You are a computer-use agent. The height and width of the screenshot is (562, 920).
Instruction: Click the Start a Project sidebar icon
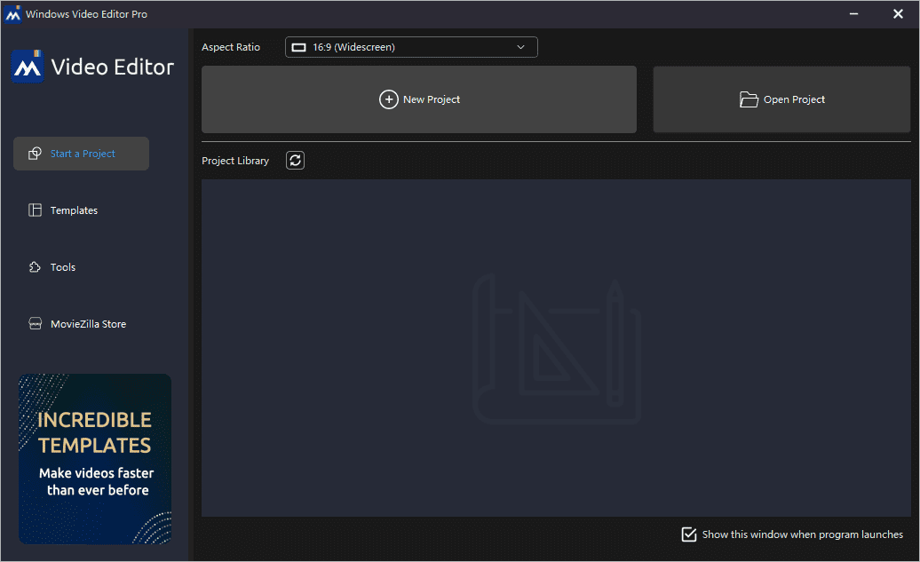pyautogui.click(x=36, y=154)
